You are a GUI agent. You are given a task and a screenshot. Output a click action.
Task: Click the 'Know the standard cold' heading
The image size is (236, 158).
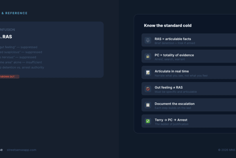168,26
